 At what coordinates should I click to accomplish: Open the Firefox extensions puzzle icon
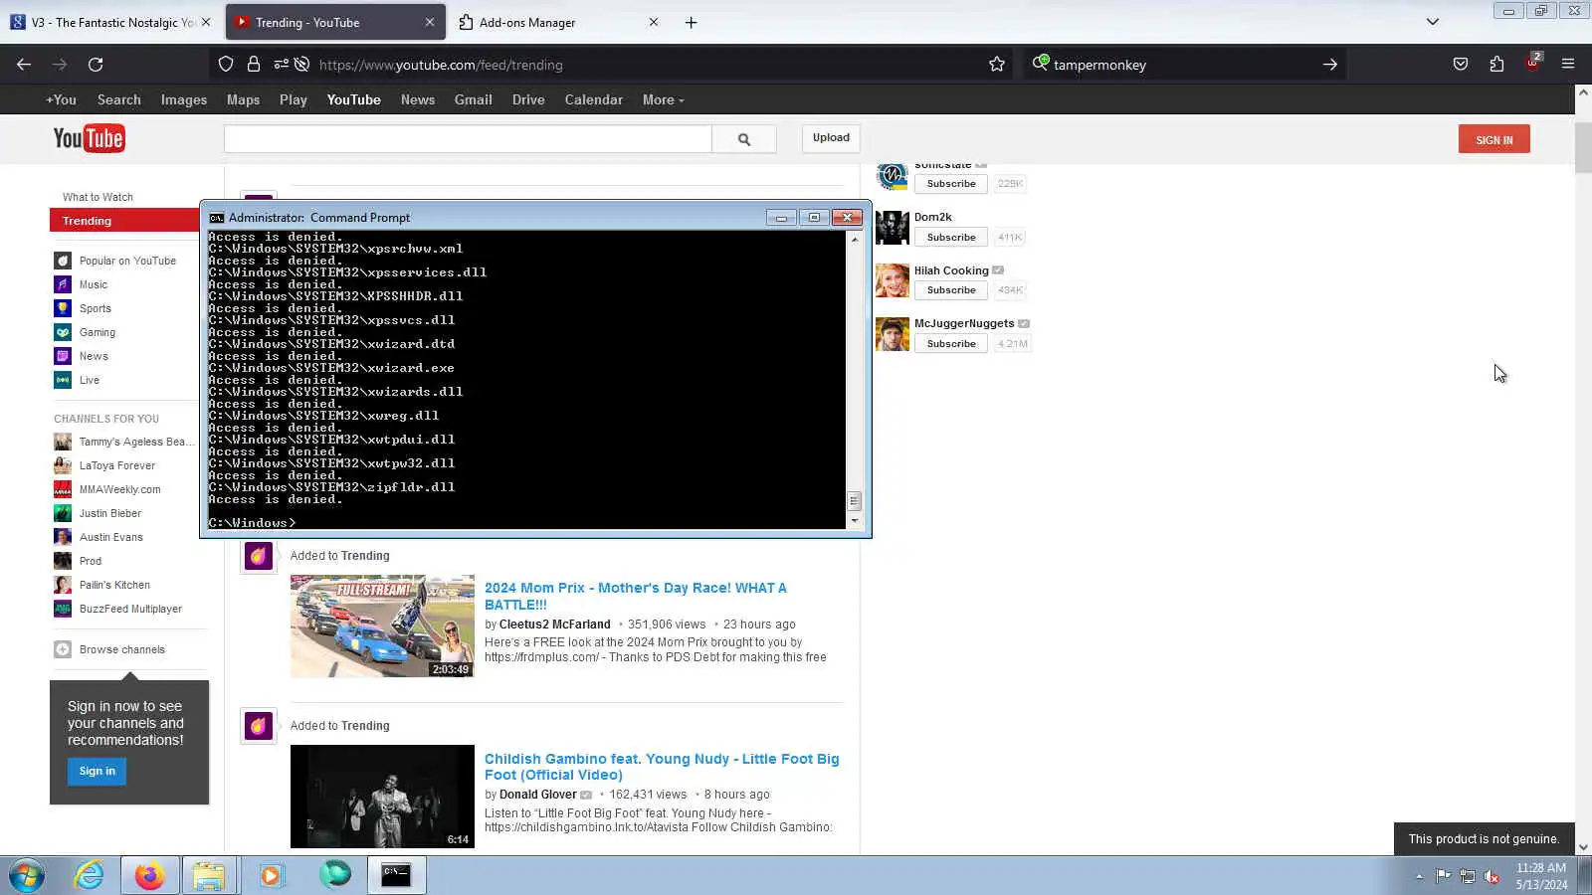(1496, 65)
